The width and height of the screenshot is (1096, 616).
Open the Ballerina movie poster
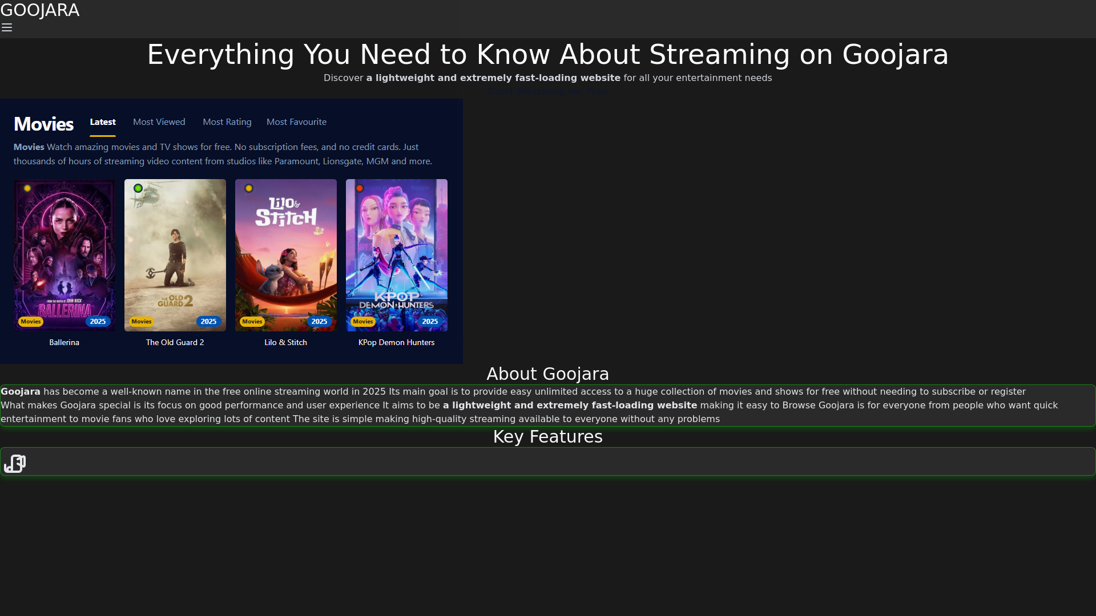point(65,255)
